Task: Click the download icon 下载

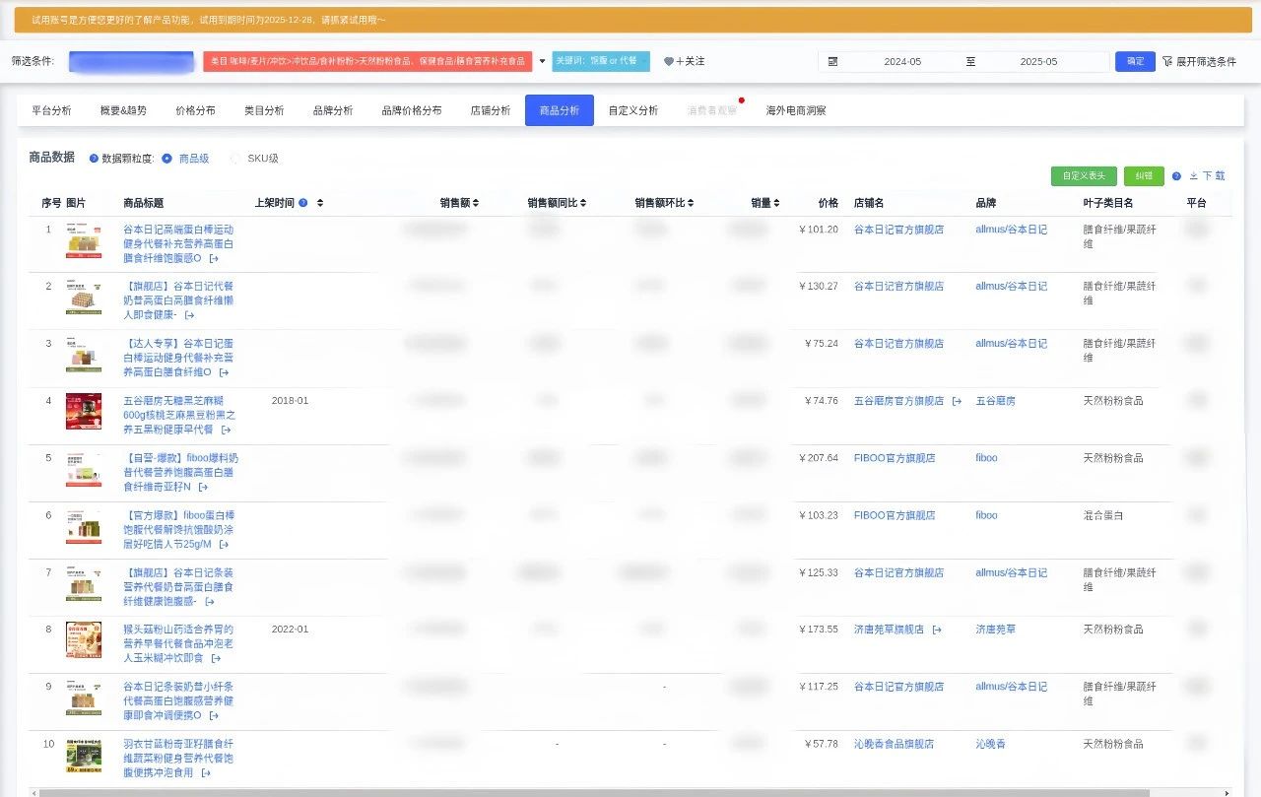Action: coord(1194,176)
